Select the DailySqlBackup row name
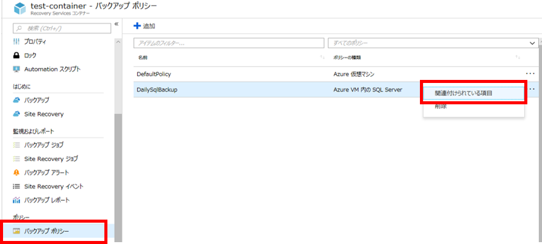 157,90
